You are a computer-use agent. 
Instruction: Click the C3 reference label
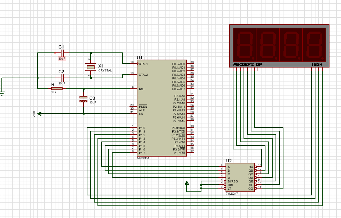(x=92, y=98)
